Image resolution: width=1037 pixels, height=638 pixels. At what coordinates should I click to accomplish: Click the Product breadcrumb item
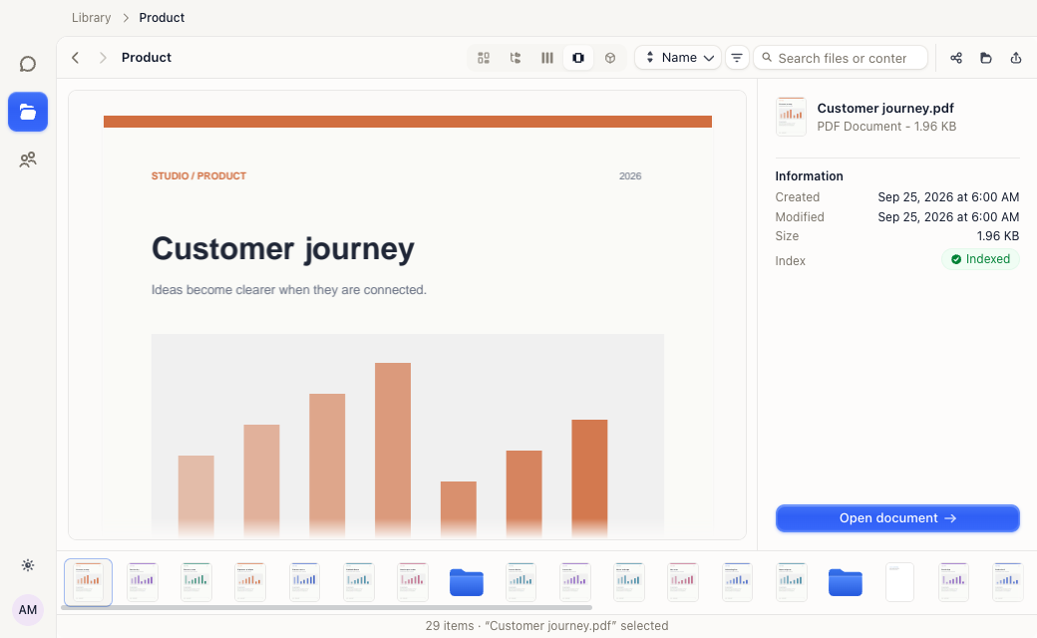(162, 18)
